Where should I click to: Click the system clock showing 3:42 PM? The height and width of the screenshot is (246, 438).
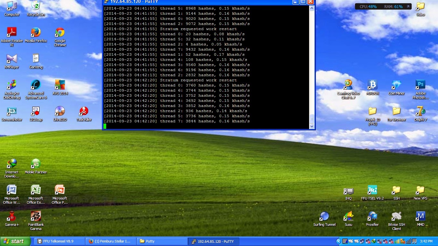426,241
